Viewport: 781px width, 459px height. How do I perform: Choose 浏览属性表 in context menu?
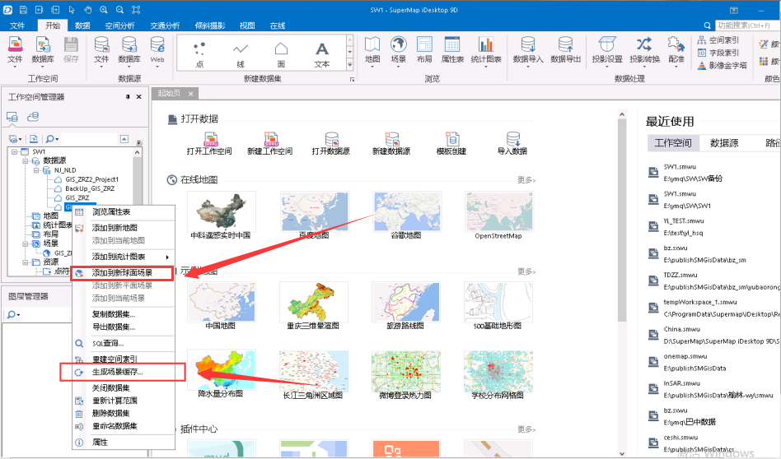pos(124,212)
